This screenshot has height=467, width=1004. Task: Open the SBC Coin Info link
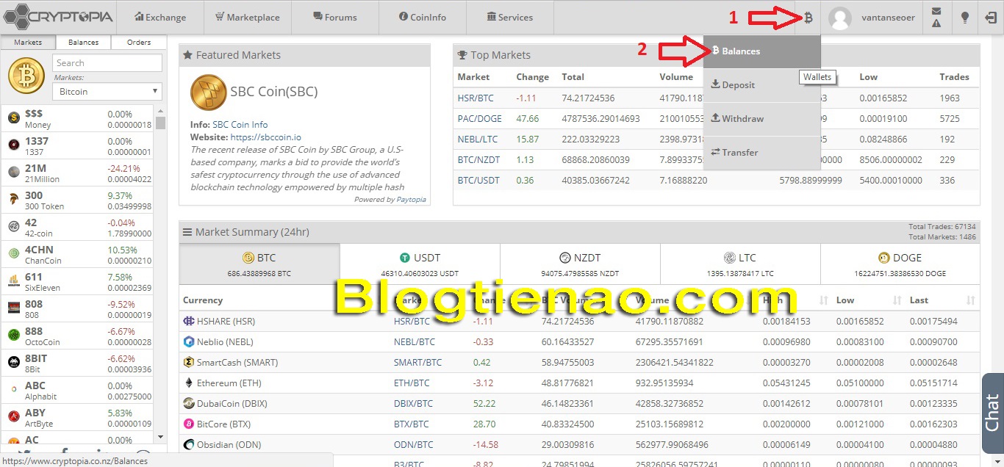(x=240, y=125)
